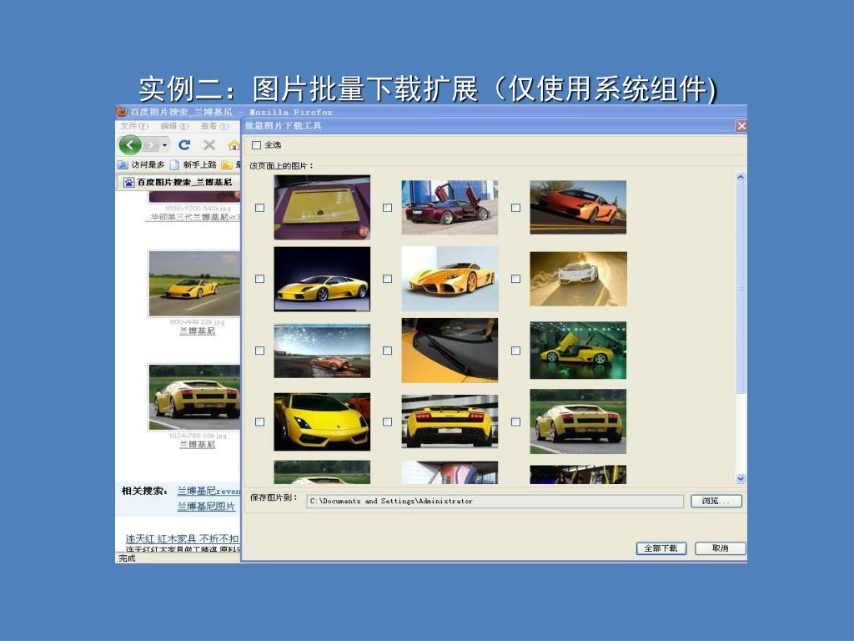The image size is (854, 641).
Task: Open the 兰博基尼图片 related search link
Action: coord(206,507)
